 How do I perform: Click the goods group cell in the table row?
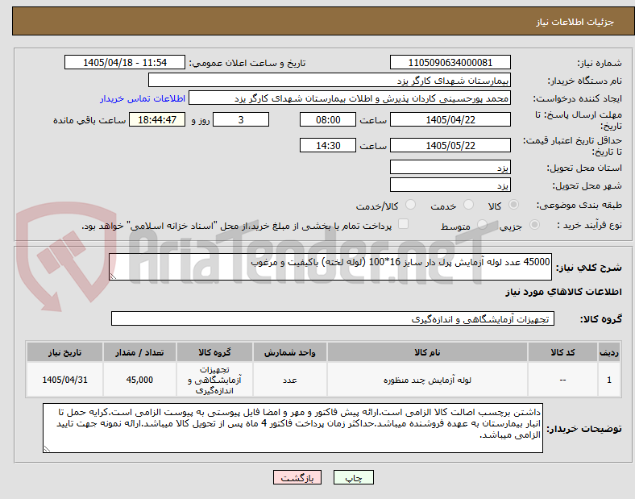214,380
